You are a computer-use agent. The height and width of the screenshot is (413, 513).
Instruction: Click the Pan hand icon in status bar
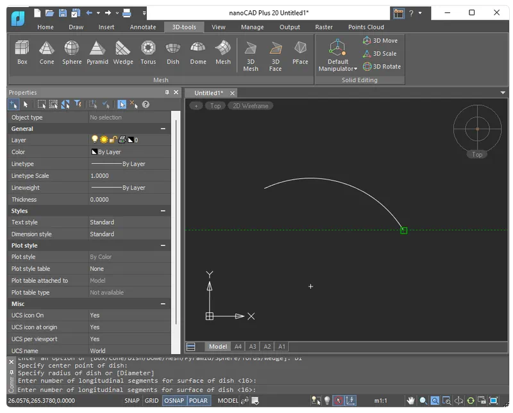pos(410,401)
